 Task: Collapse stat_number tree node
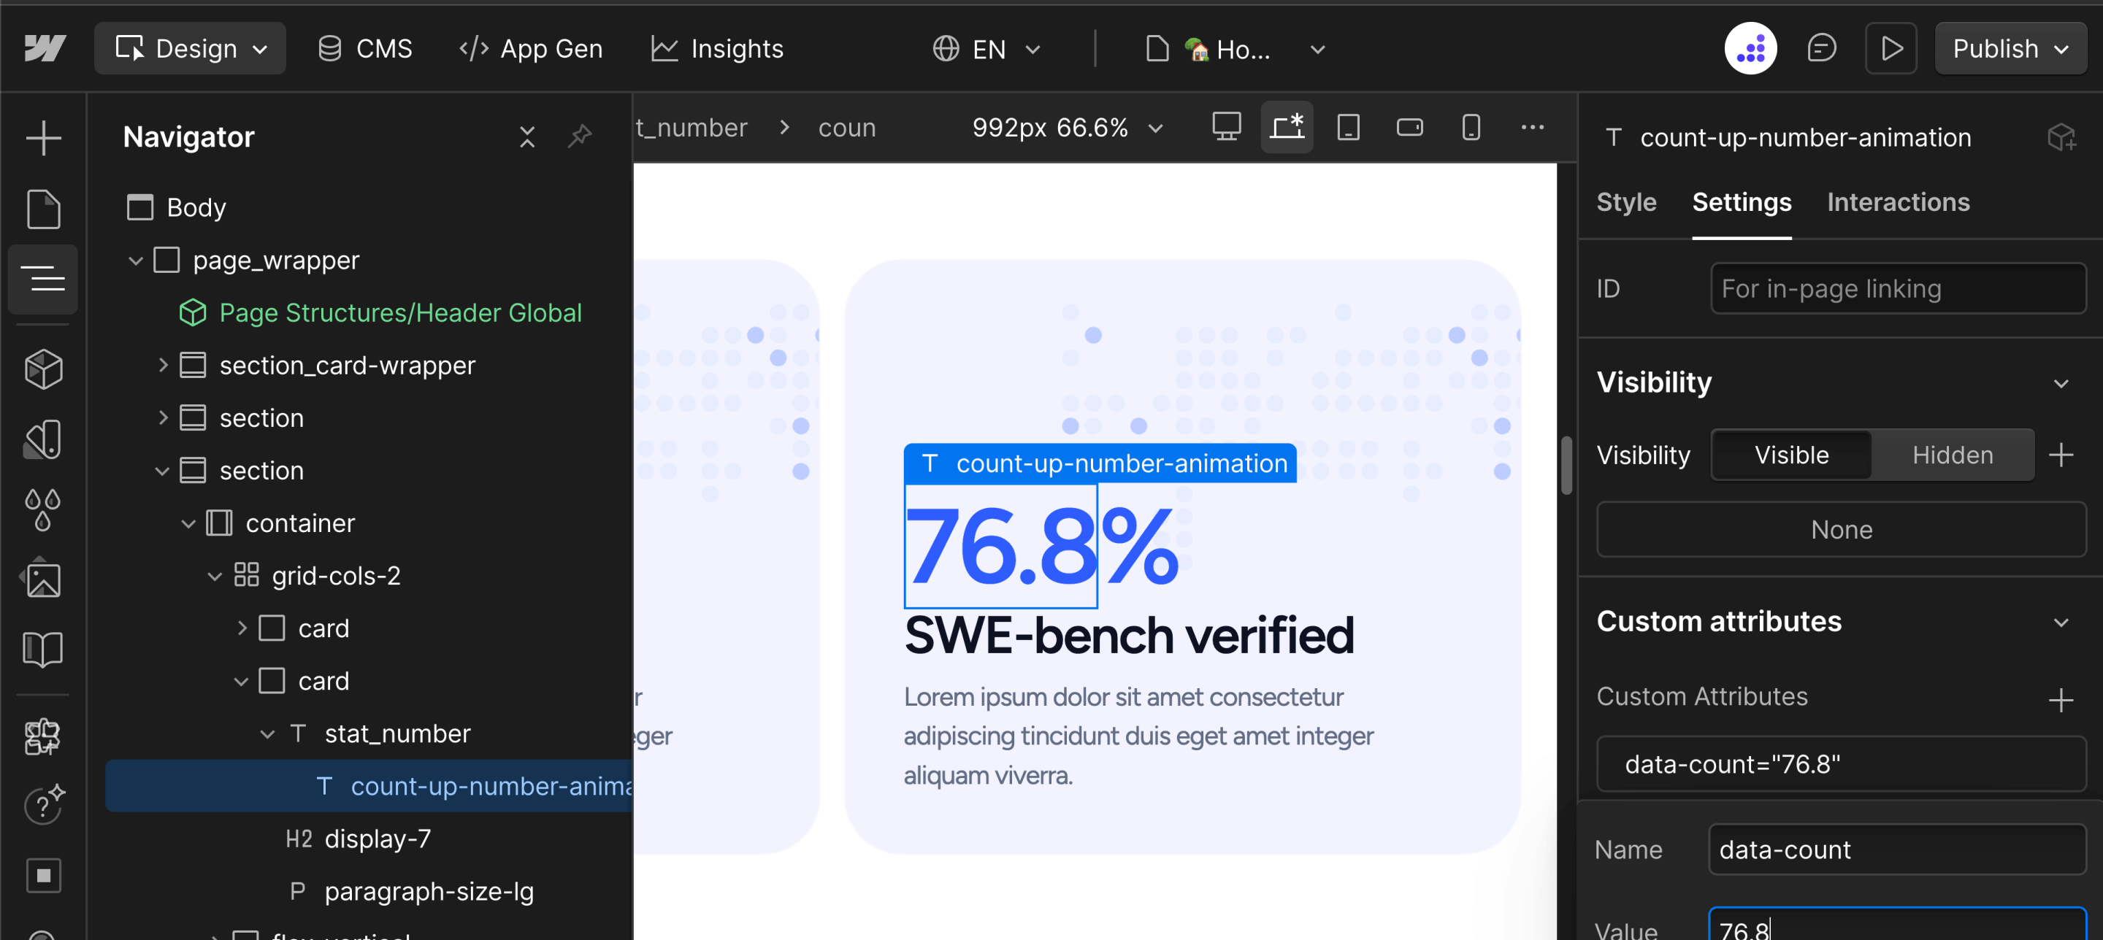pos(267,733)
